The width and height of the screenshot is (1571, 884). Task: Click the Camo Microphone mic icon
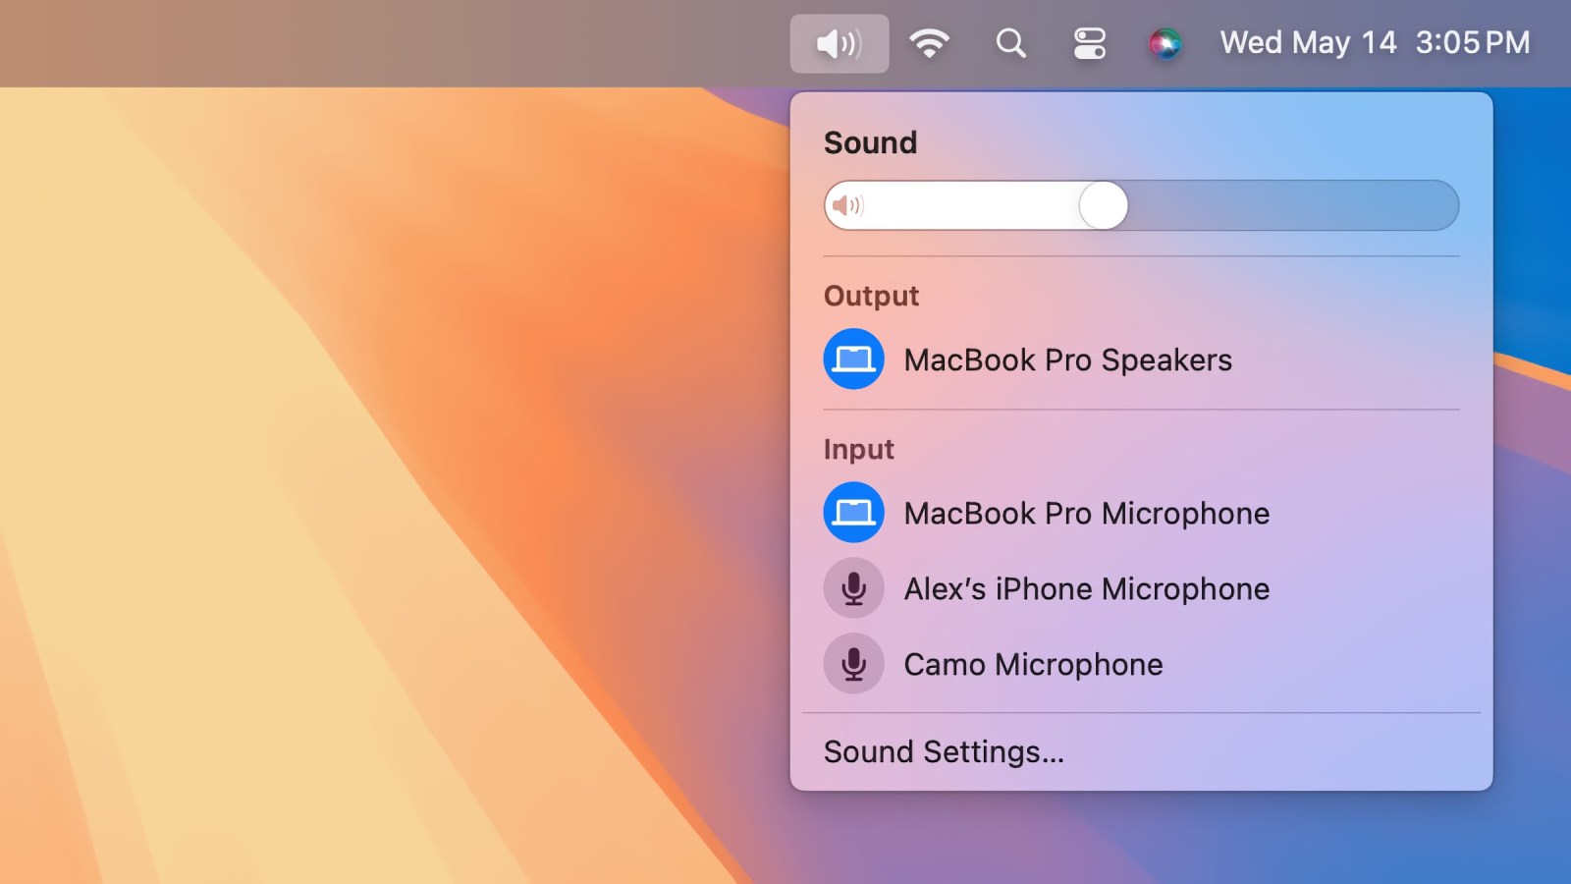(853, 664)
